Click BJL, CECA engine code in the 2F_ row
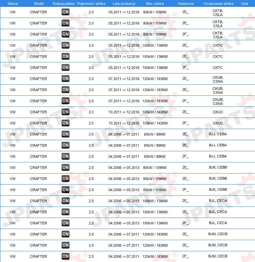255x262 pixels. (218, 223)
